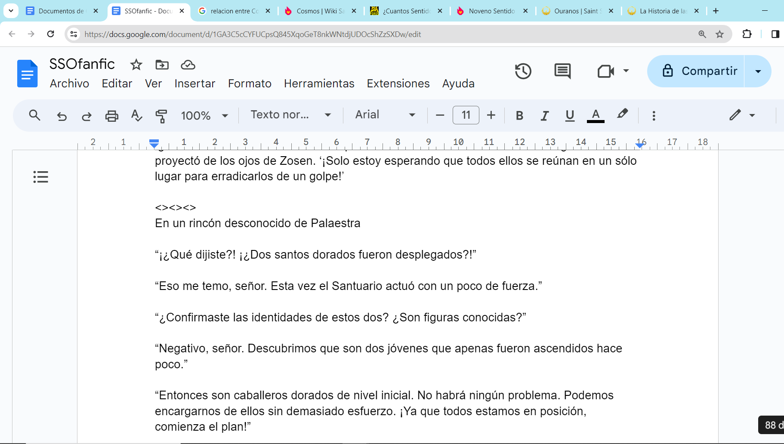Toggle bold formatting
The width and height of the screenshot is (784, 444).
coord(519,115)
